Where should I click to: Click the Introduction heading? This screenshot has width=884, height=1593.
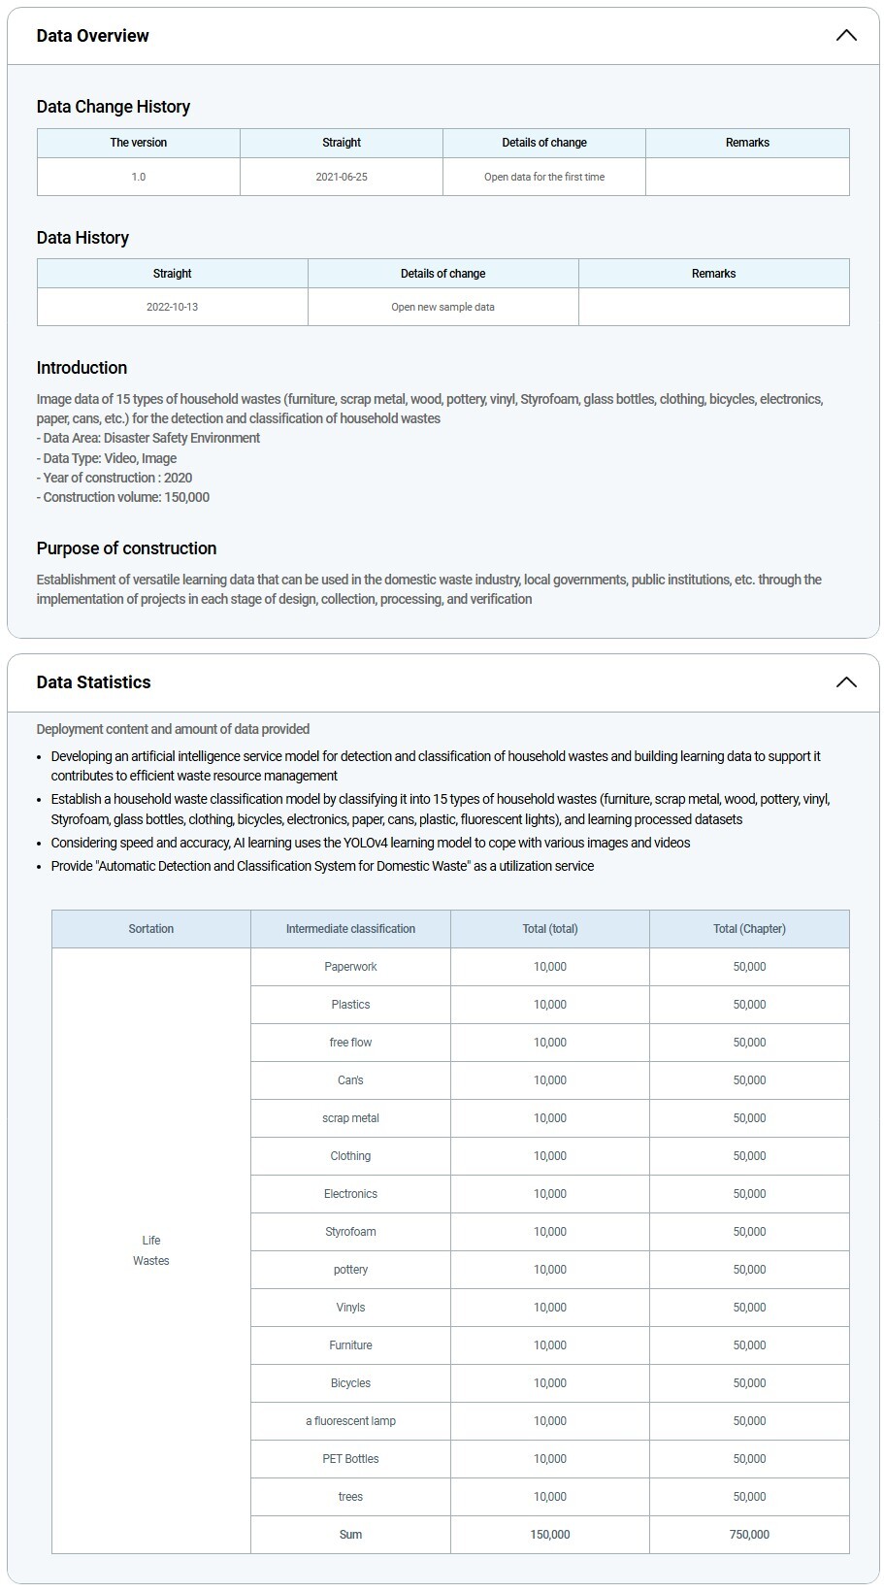[82, 368]
